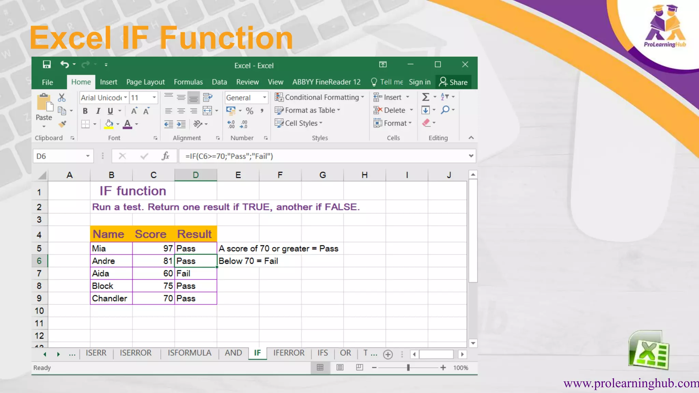The width and height of the screenshot is (699, 393).
Task: Click Increase Decimal icon
Action: [231, 124]
